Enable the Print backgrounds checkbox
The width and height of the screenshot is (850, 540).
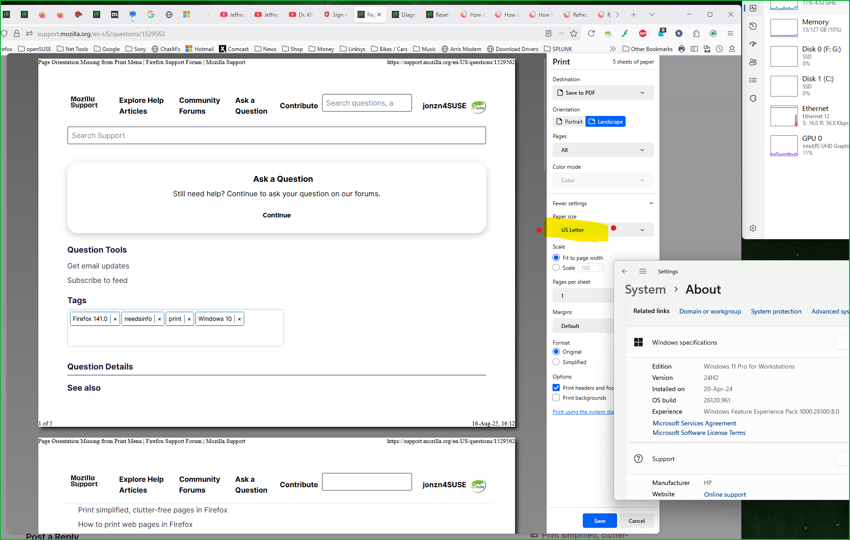(556, 398)
